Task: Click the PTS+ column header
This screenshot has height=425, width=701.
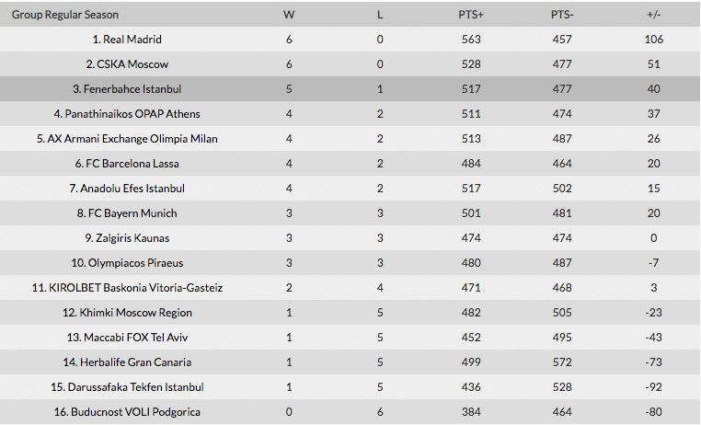Action: coord(471,15)
